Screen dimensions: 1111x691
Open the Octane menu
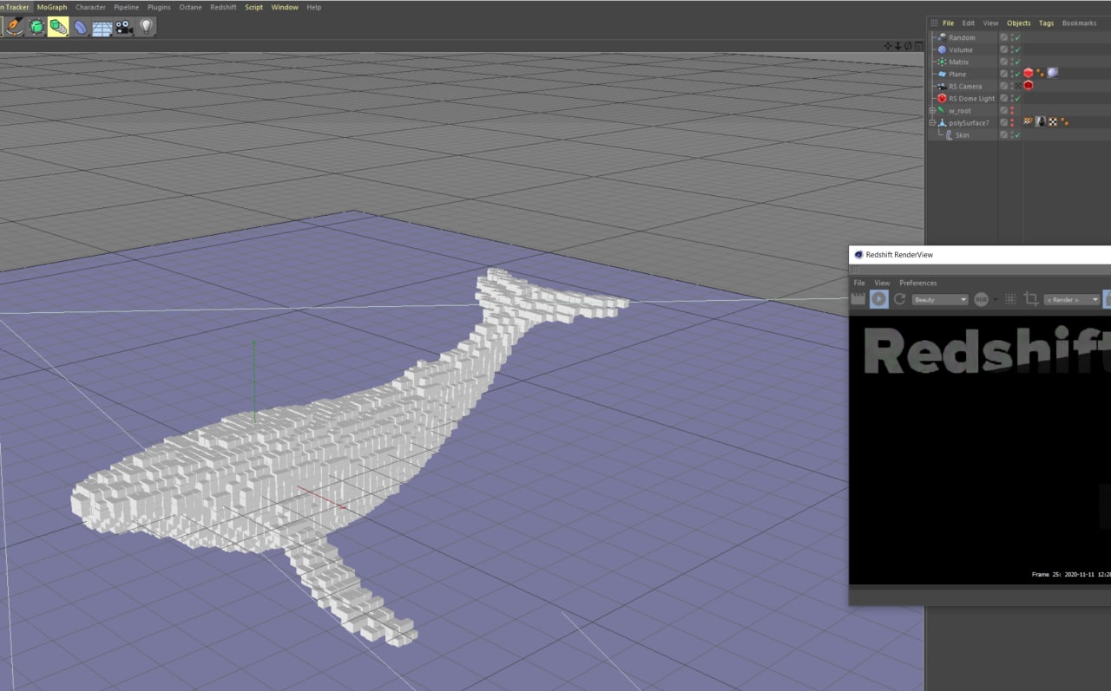(x=190, y=7)
